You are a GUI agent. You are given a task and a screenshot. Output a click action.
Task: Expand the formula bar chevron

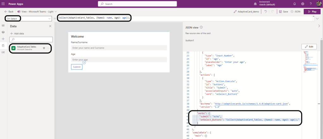click(x=317, y=19)
